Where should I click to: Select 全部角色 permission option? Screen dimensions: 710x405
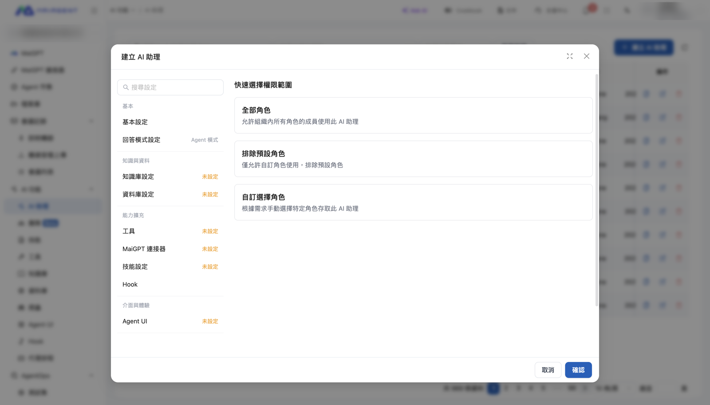coord(414,115)
